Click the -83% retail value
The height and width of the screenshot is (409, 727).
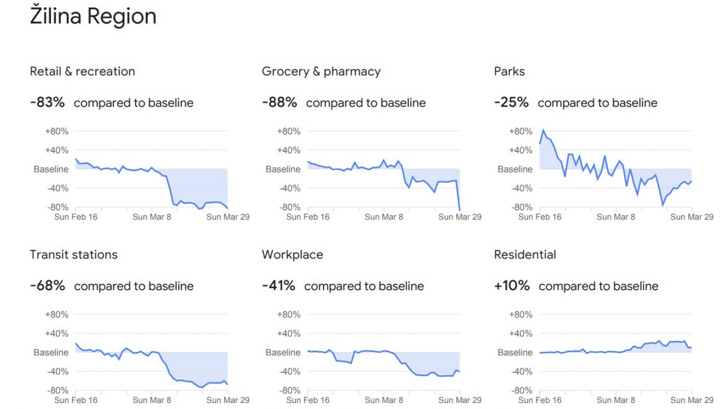47,102
